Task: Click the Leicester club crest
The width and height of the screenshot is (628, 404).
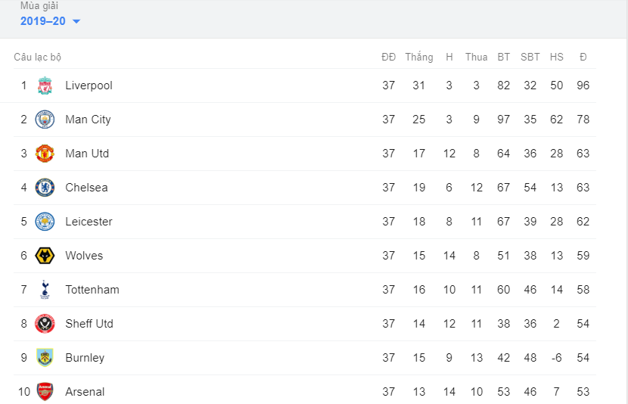Action: tap(45, 222)
